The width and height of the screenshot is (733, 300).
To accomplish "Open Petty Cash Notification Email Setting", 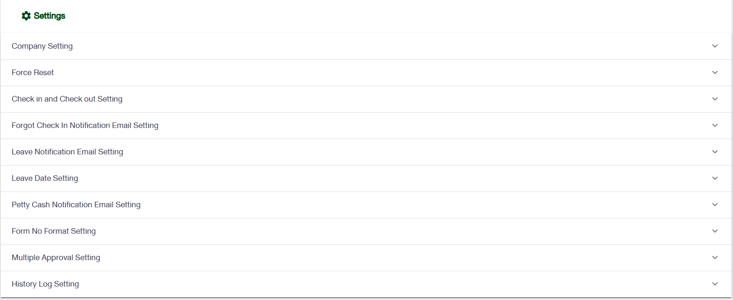I will coord(76,204).
